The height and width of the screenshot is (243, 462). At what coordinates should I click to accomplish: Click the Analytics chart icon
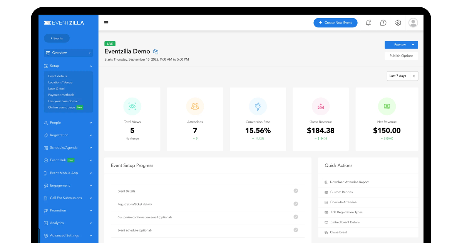pyautogui.click(x=46, y=223)
